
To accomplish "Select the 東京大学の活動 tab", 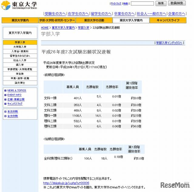I will pyautogui.click(x=94, y=20).
